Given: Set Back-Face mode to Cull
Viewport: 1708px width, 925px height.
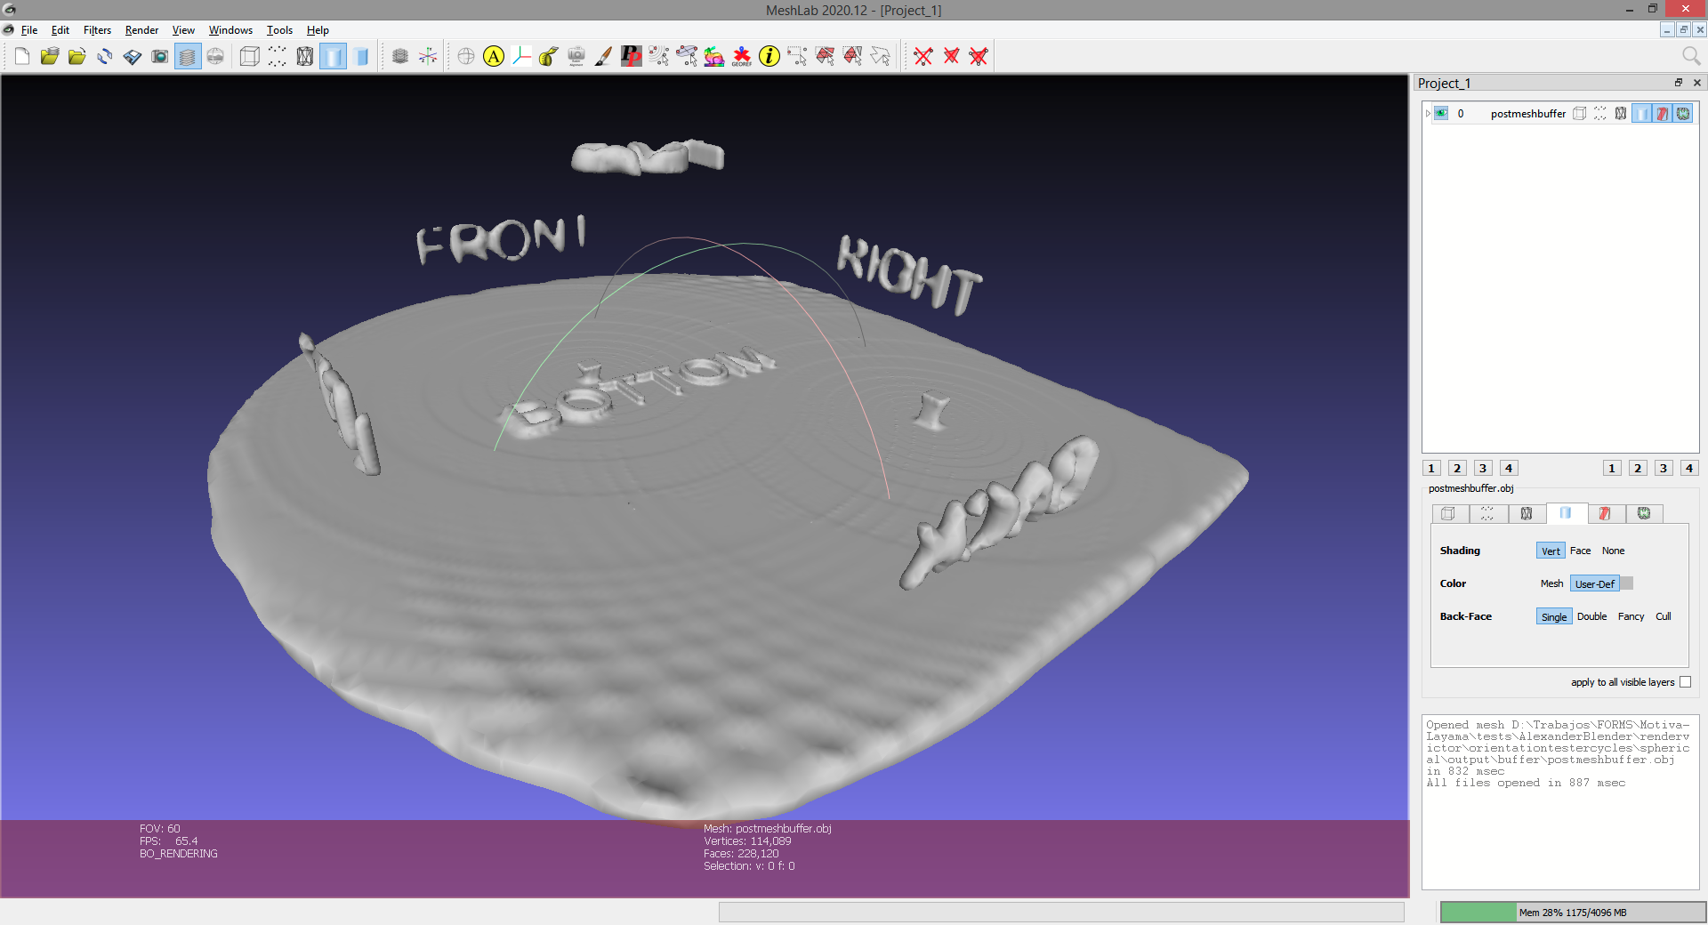Looking at the screenshot, I should click(1663, 616).
